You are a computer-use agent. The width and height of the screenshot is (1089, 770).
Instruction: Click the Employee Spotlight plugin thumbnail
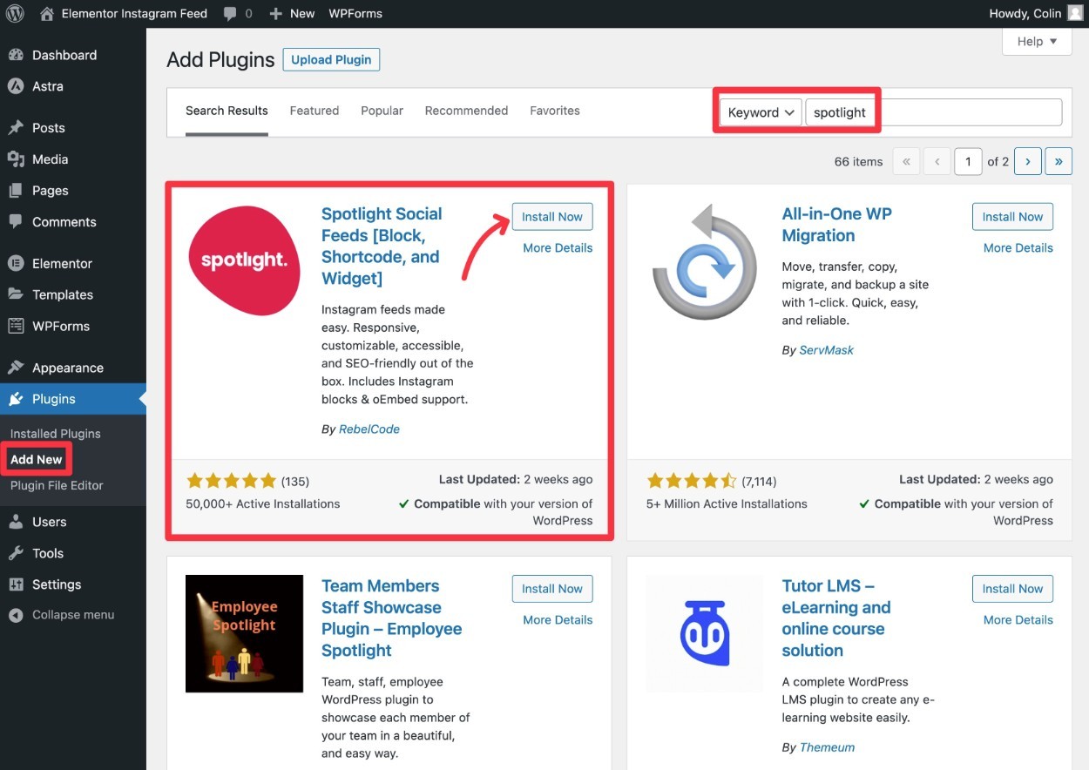point(244,633)
